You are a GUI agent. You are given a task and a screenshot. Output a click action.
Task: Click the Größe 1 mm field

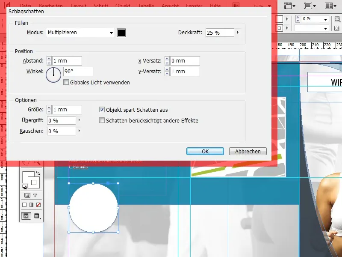click(x=67, y=110)
